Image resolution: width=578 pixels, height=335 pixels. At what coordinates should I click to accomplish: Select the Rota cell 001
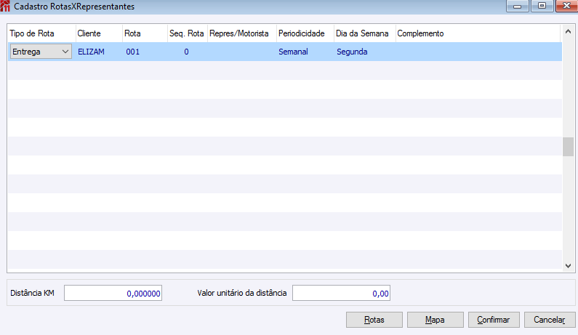click(145, 52)
